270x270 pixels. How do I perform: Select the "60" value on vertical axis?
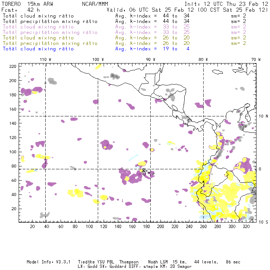(x=14, y=180)
